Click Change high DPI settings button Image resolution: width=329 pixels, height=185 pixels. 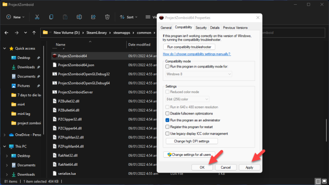(191, 141)
